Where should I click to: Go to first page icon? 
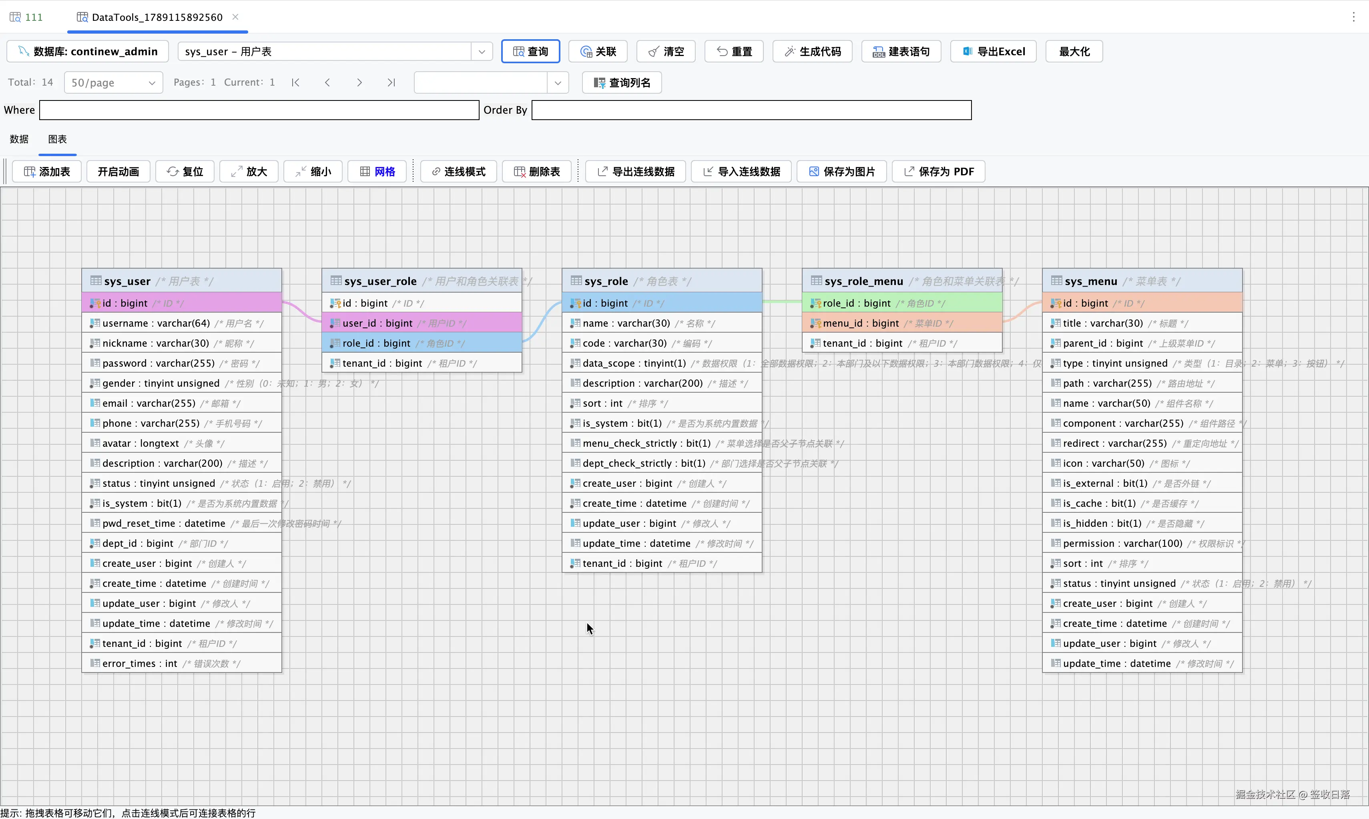point(296,83)
